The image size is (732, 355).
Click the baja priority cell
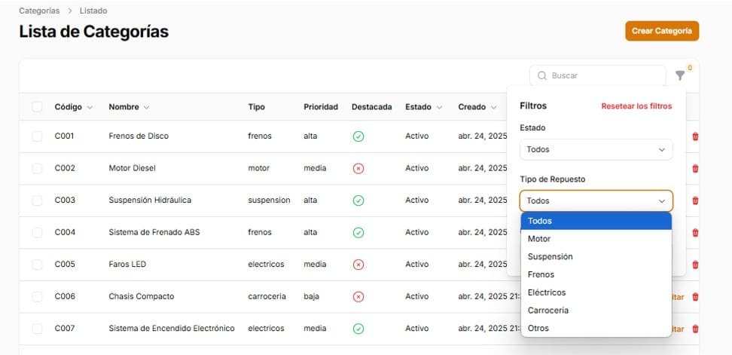pyautogui.click(x=311, y=297)
